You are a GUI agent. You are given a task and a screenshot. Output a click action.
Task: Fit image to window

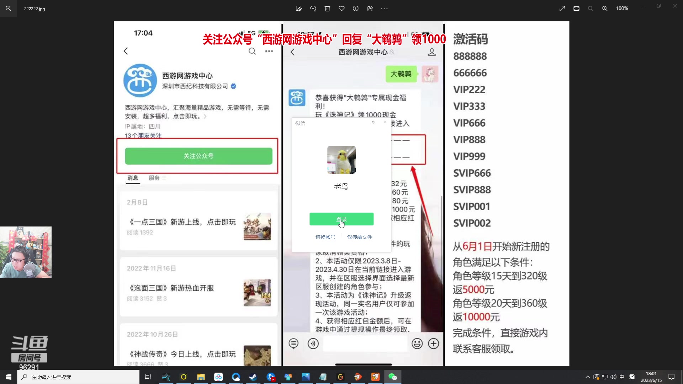pyautogui.click(x=576, y=9)
